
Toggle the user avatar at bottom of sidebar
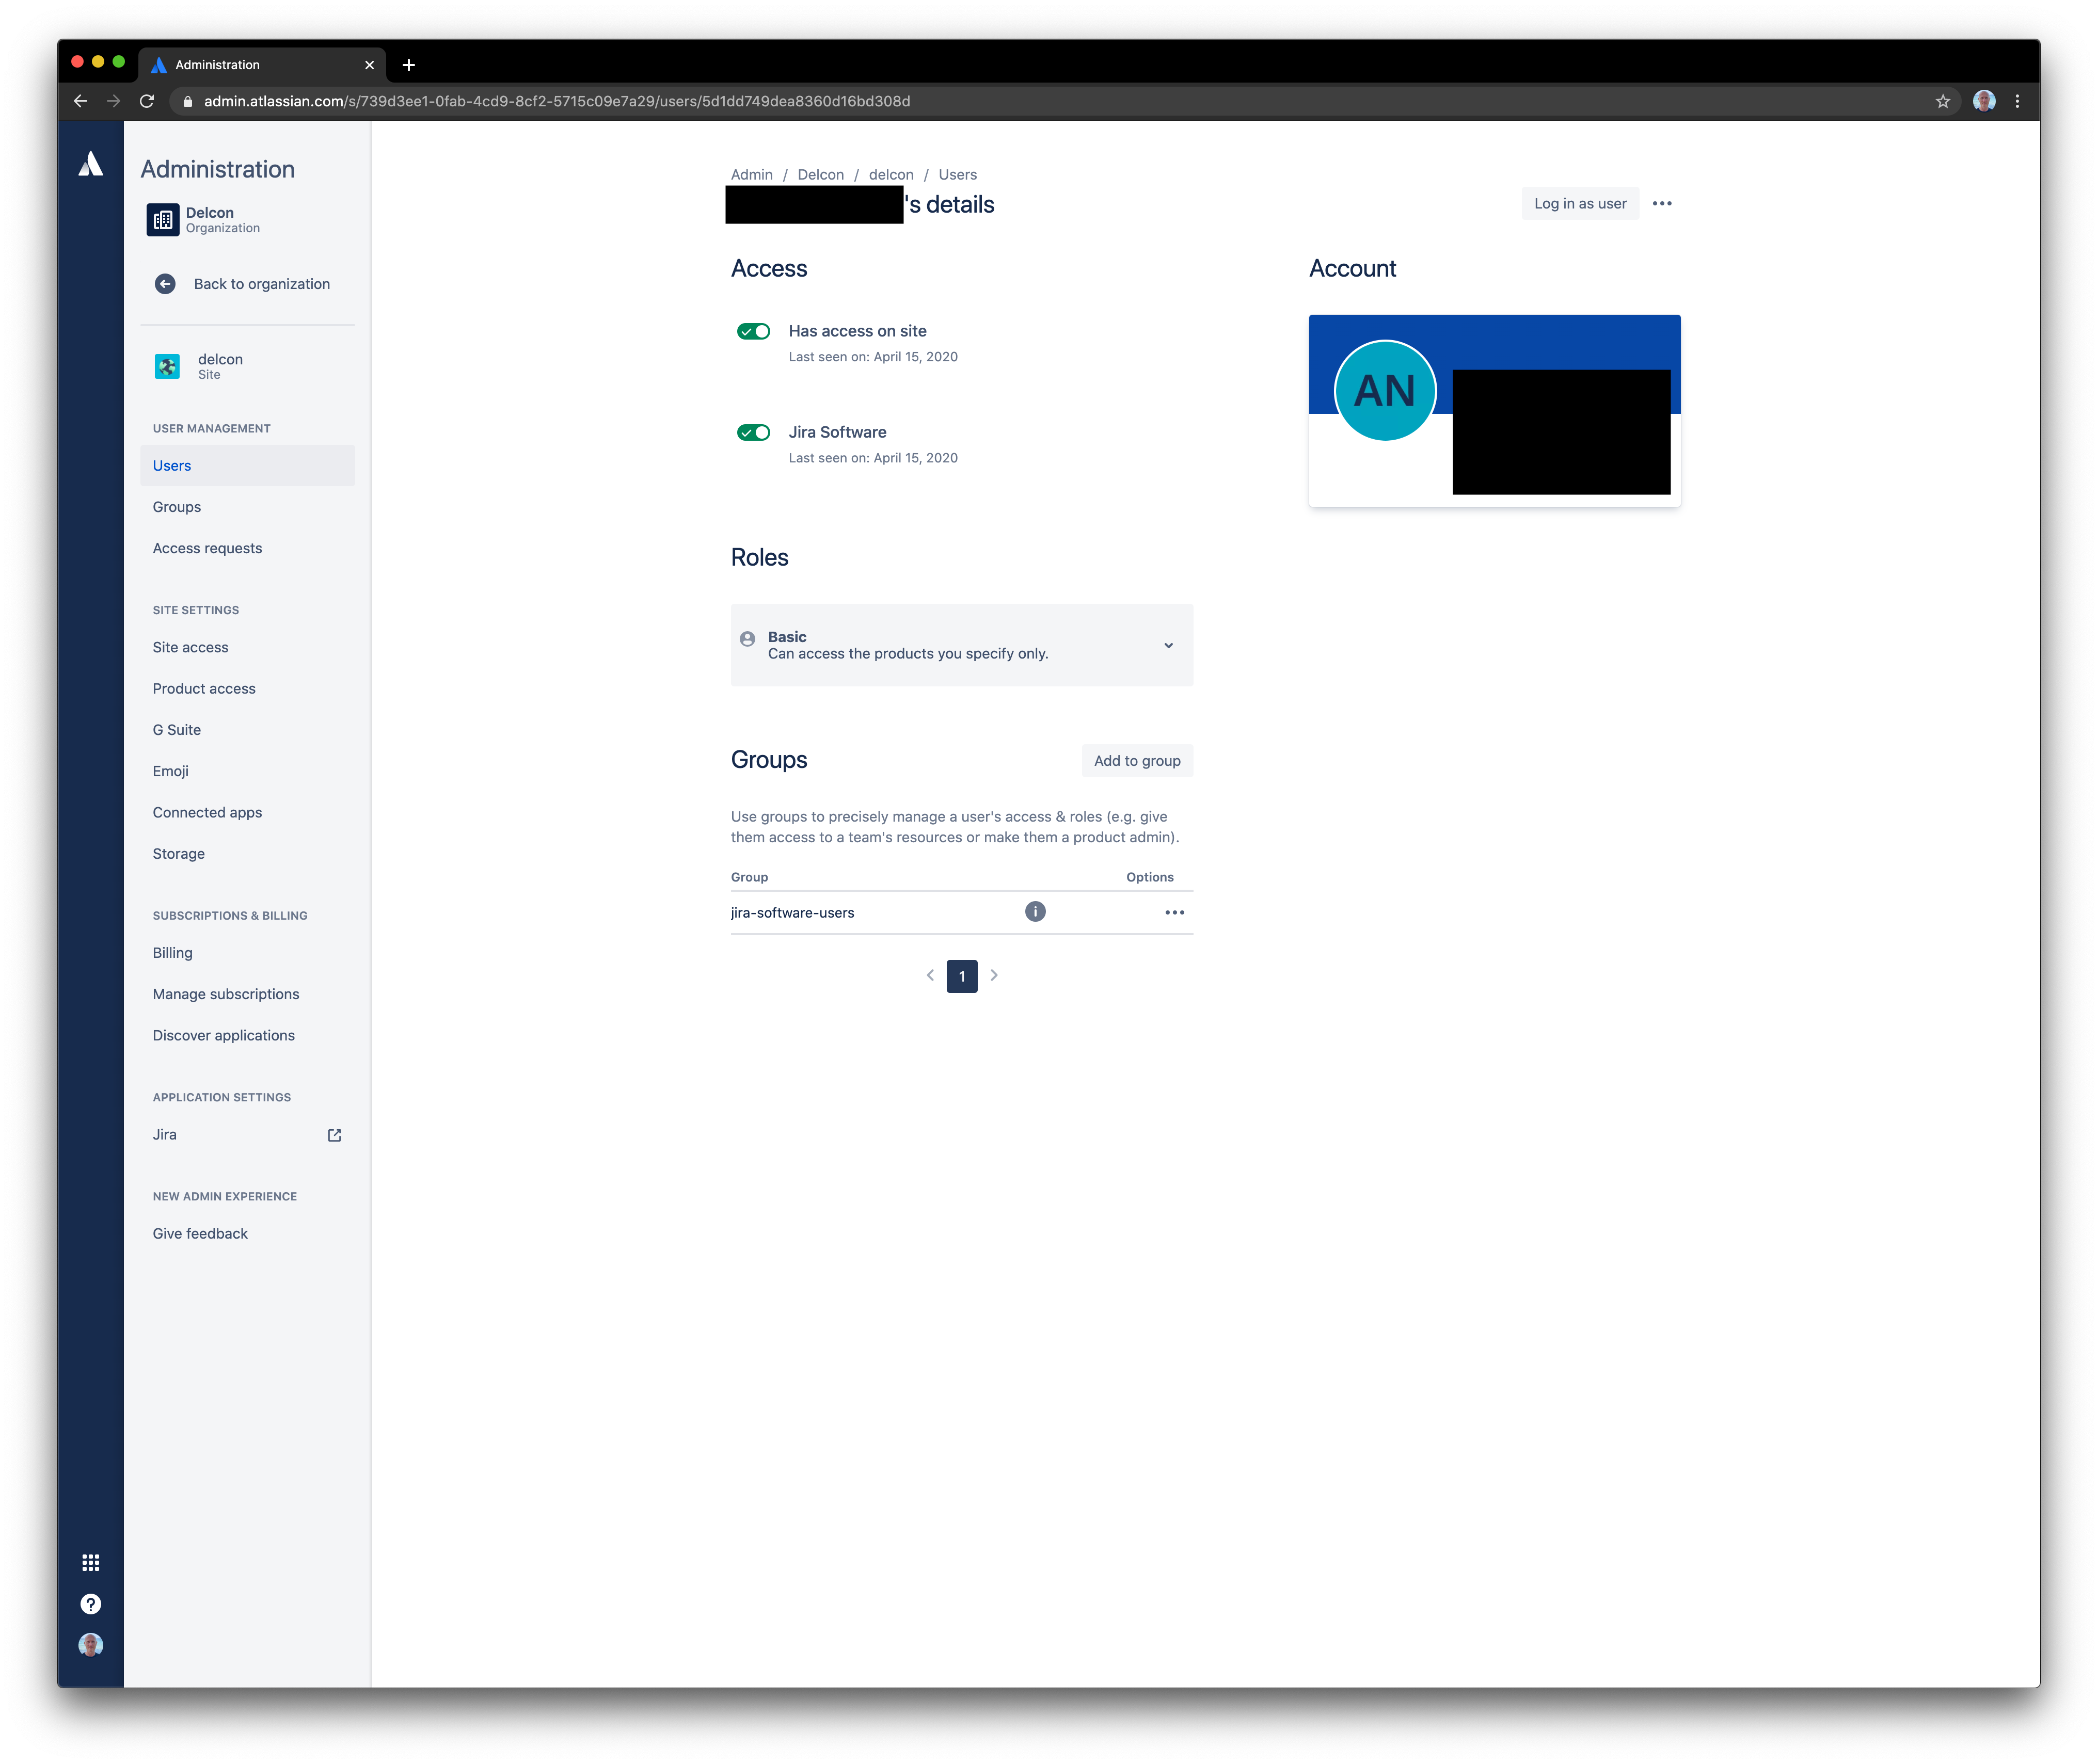tap(91, 1644)
